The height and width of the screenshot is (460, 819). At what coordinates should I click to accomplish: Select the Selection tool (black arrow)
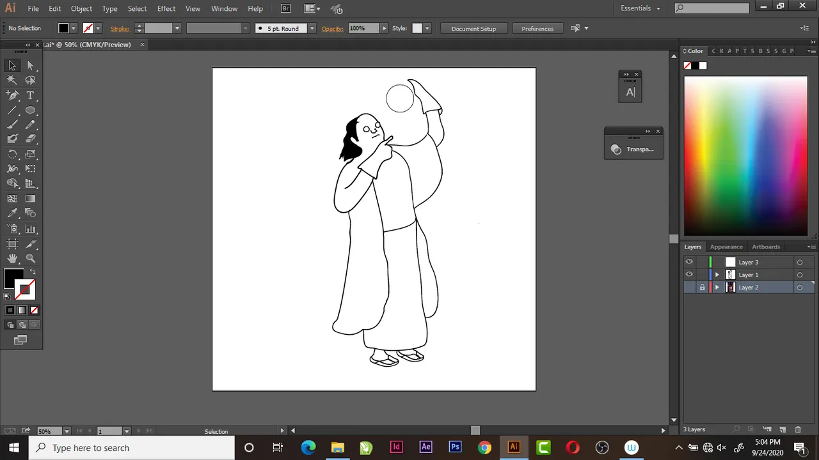click(x=12, y=65)
